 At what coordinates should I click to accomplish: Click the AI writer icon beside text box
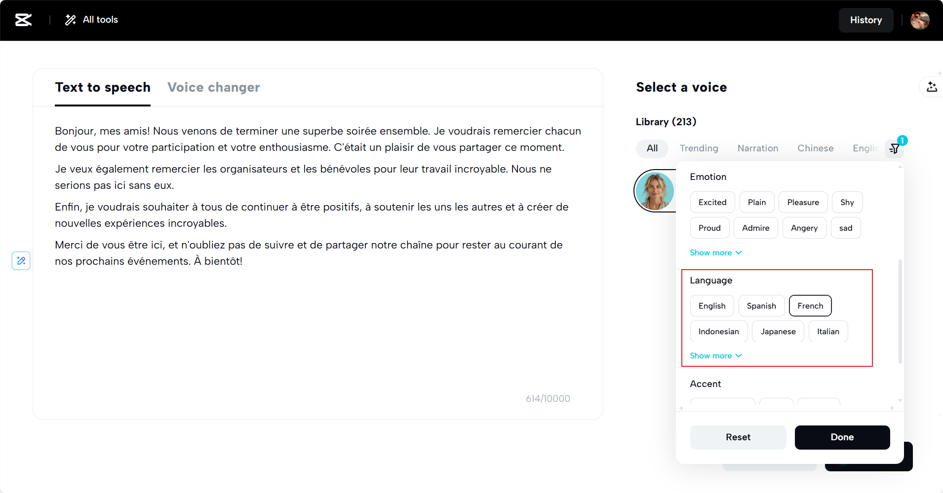coord(21,260)
